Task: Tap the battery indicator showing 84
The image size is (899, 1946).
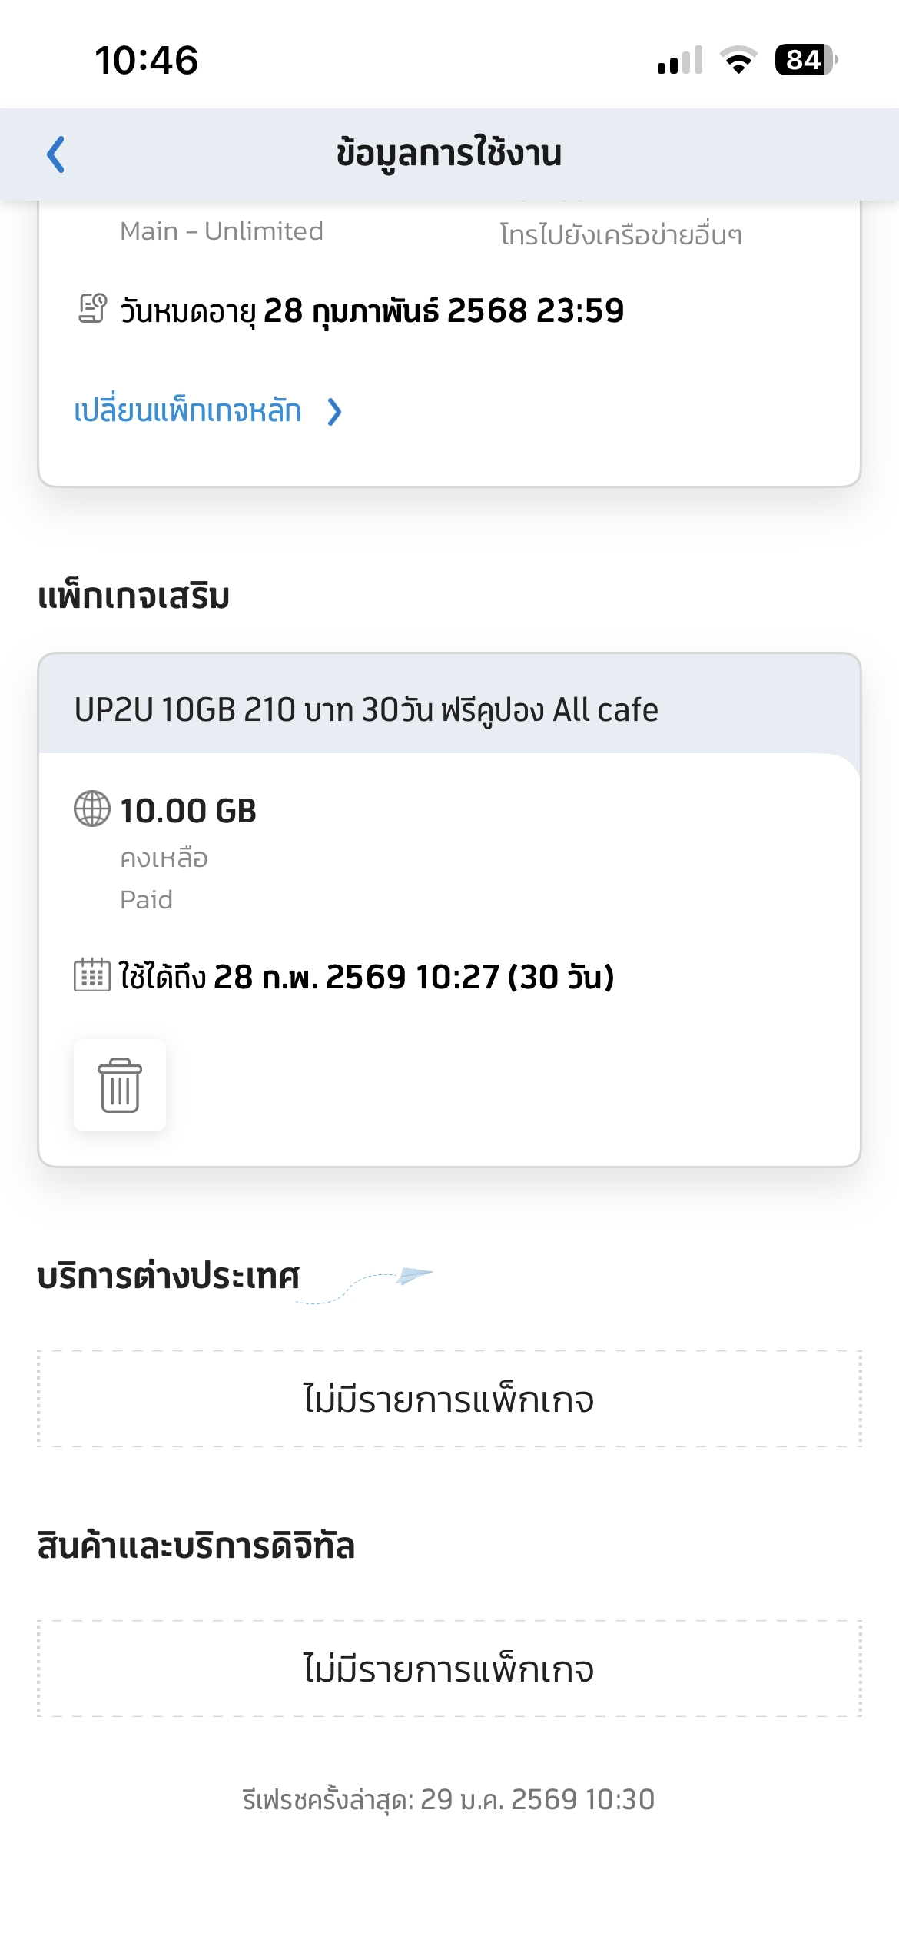Action: point(805,60)
